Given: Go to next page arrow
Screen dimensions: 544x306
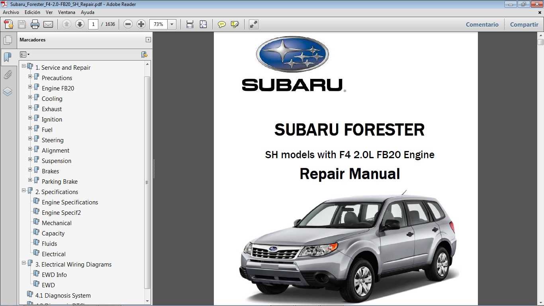Looking at the screenshot, I should click(x=80, y=24).
